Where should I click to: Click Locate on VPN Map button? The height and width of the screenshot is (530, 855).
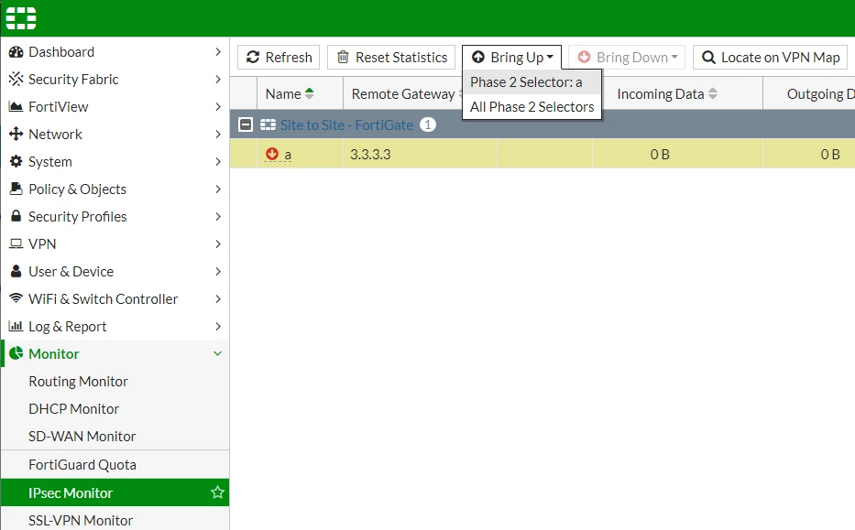click(771, 57)
